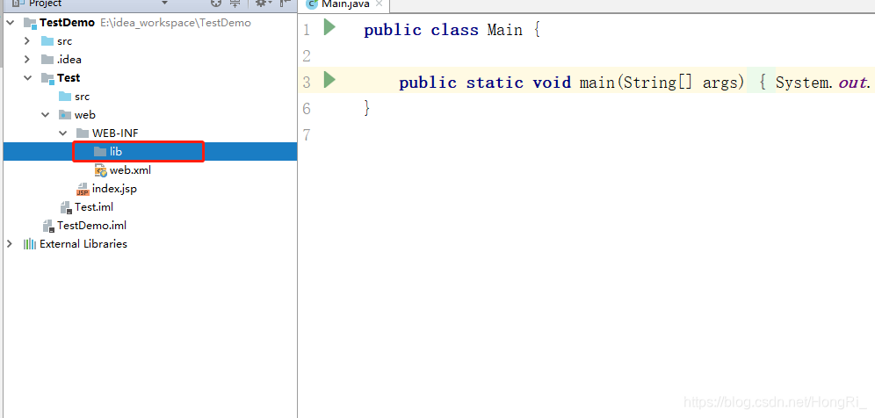Collapse the WEB-INF folder
Viewport: 875px width, 418px height.
(63, 133)
